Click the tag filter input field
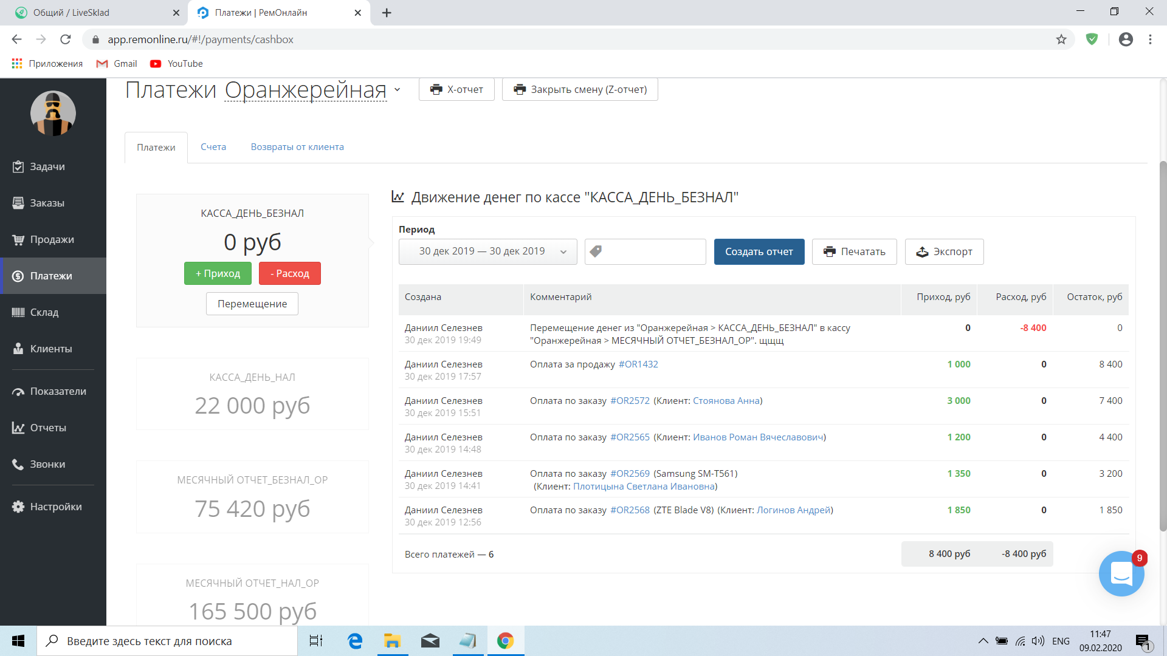This screenshot has height=656, width=1167. pos(650,251)
